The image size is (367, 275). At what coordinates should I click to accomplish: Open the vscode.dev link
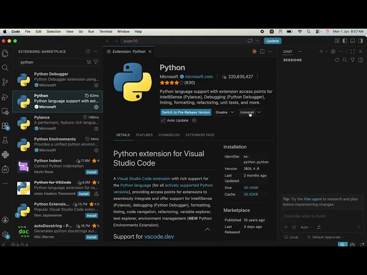159,237
